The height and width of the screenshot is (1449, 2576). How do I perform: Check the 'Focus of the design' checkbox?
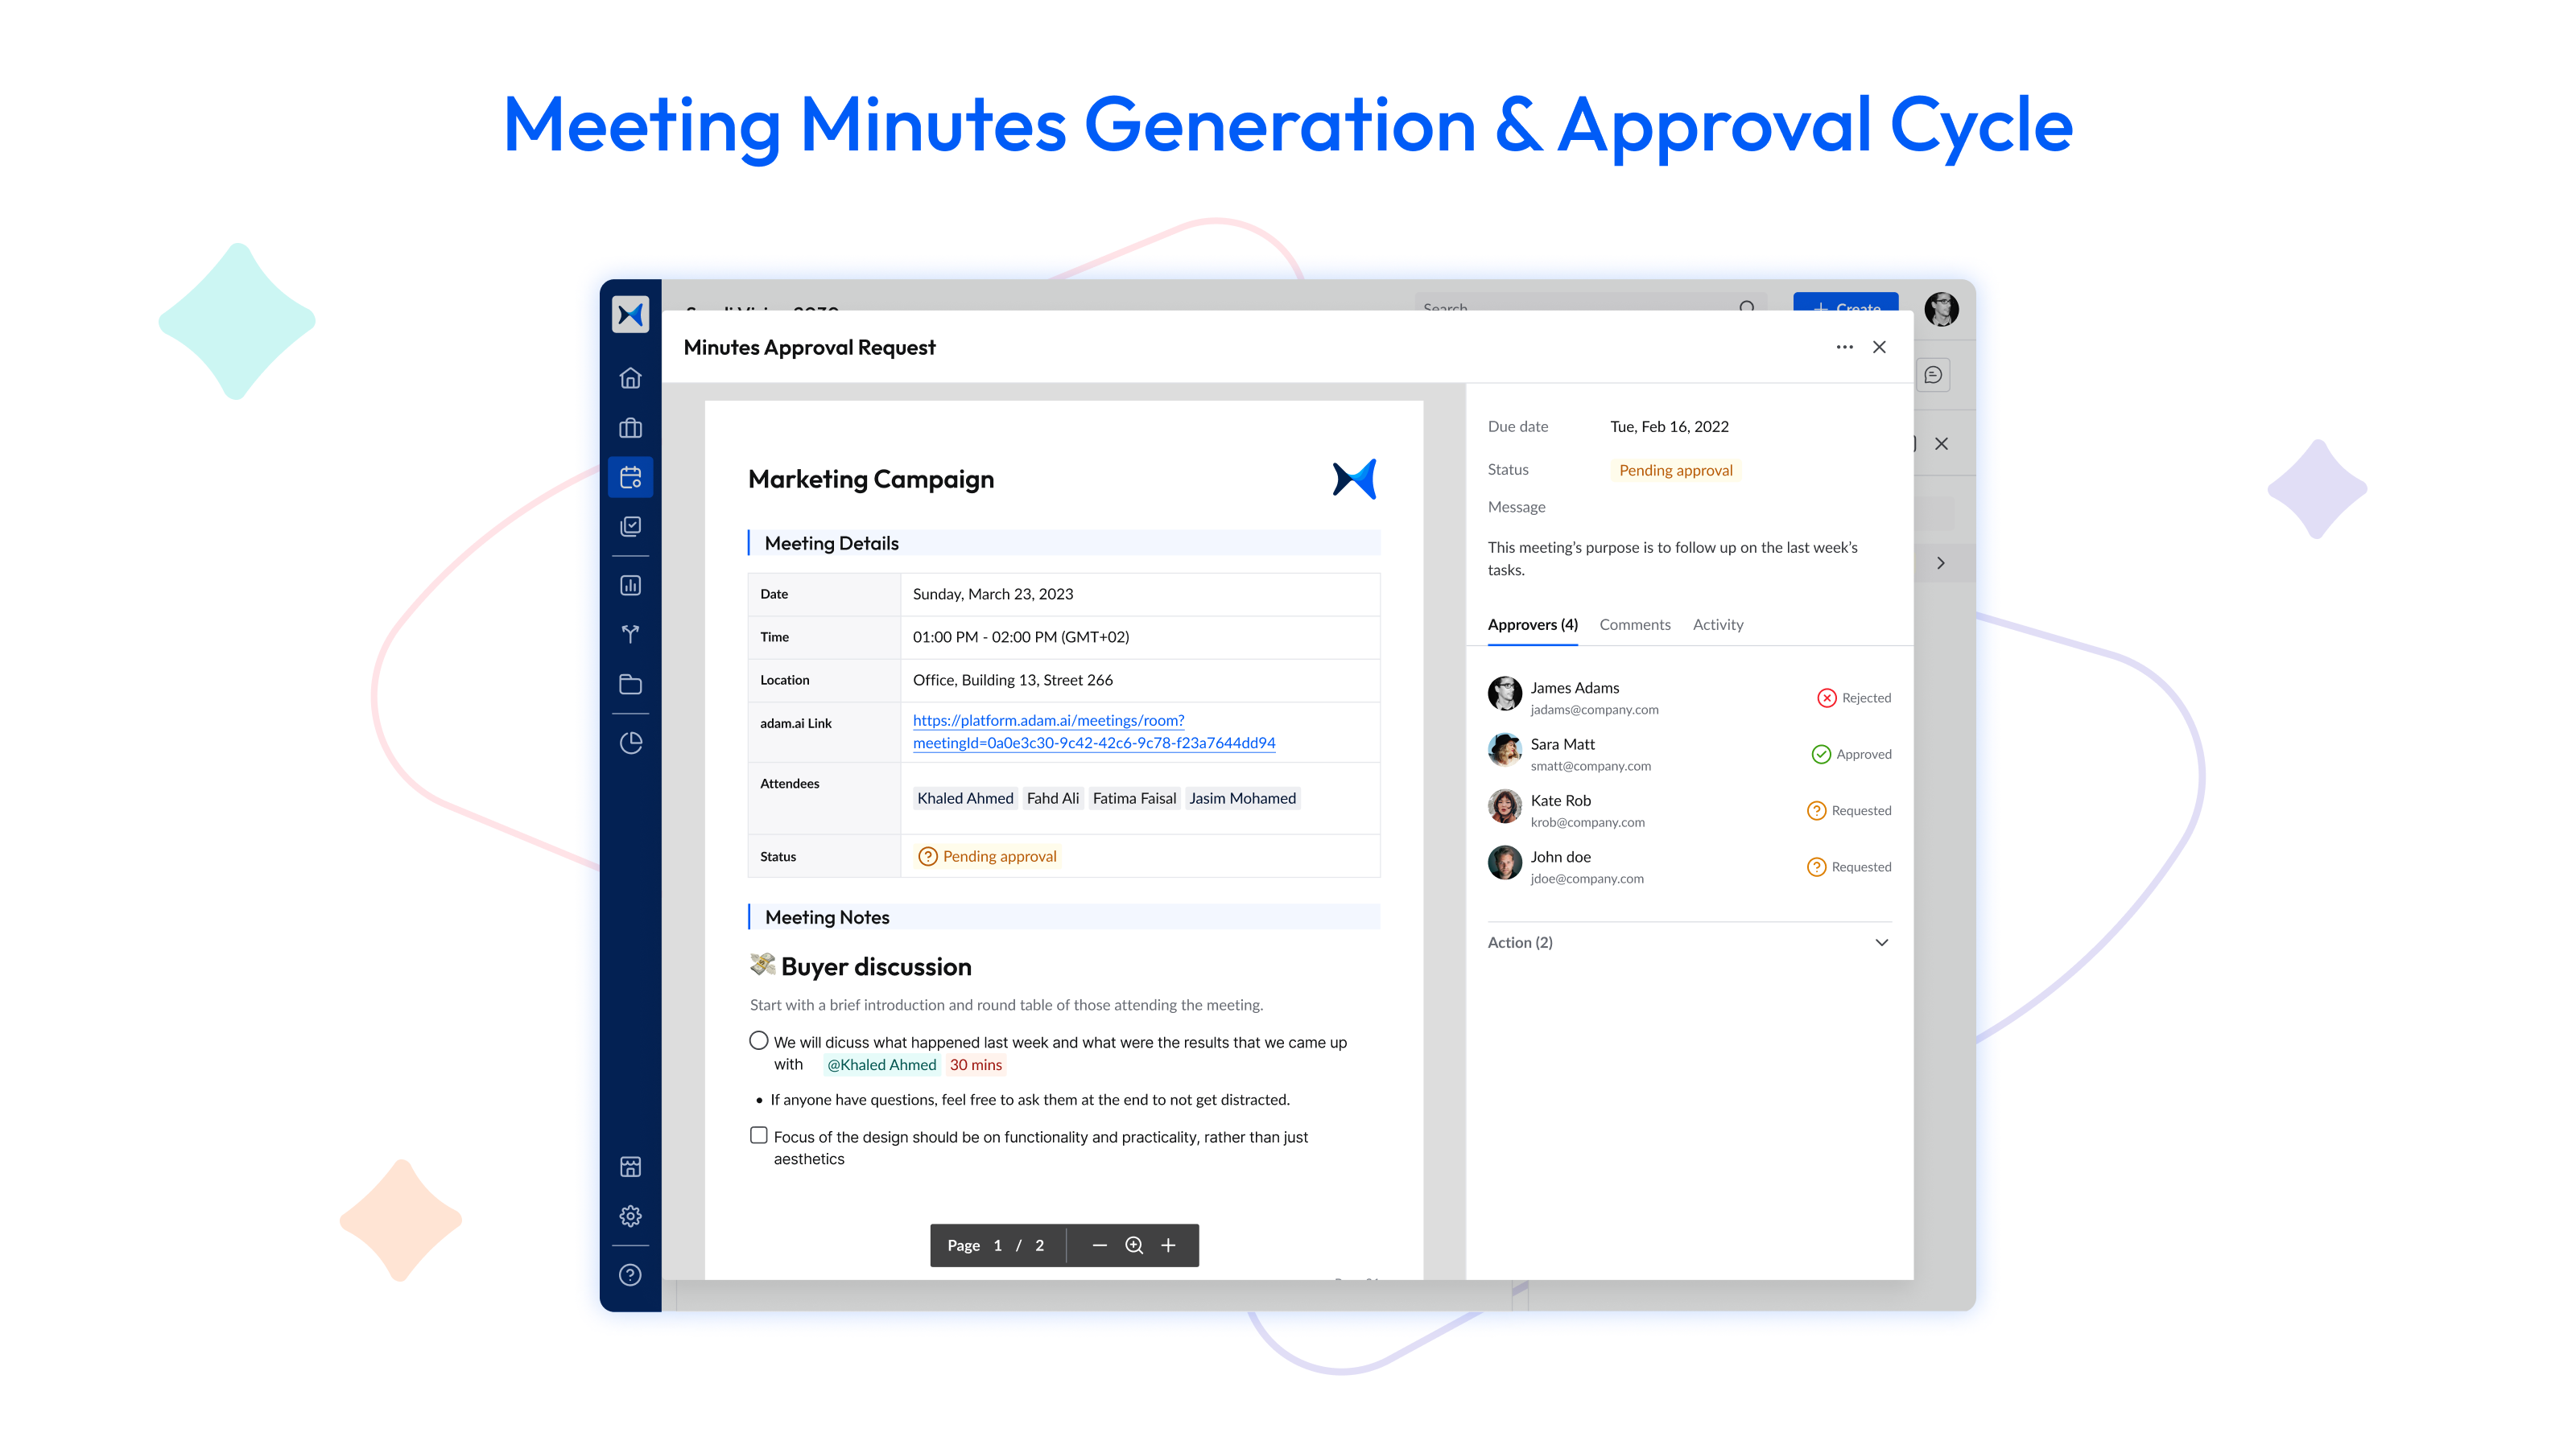click(x=759, y=1135)
